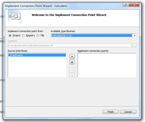
Task: Click the empty Implement connection points list
Action: (x=107, y=65)
